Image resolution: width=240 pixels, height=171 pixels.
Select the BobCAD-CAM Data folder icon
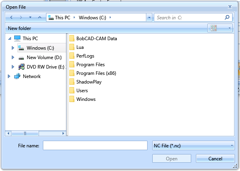click(x=72, y=39)
